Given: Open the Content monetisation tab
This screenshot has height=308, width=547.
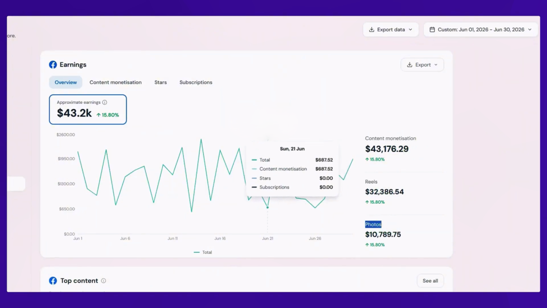Looking at the screenshot, I should 115,83.
